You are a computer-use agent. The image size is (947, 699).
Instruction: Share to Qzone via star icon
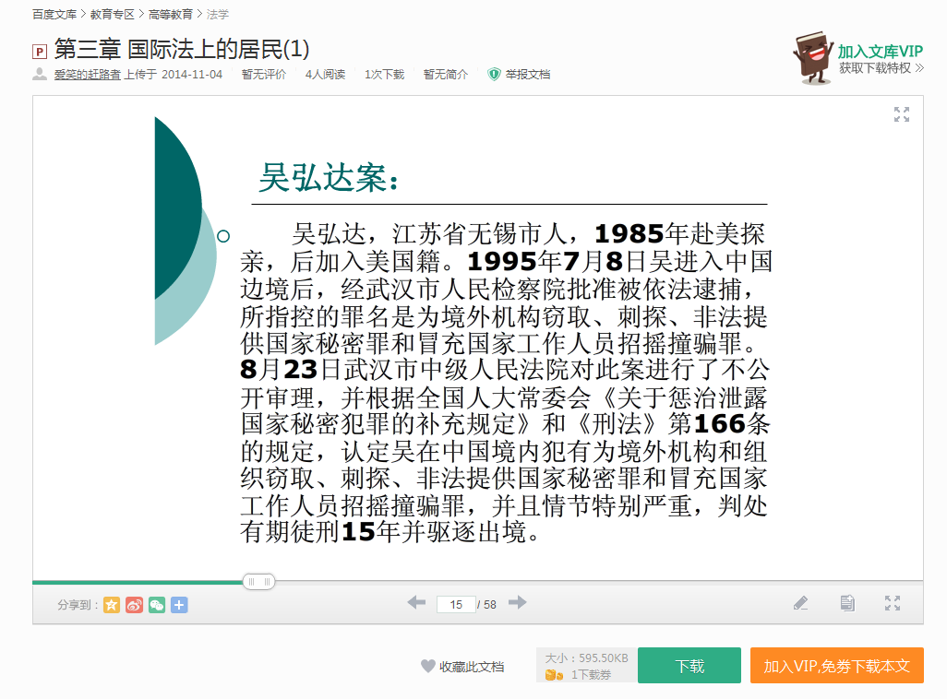(x=112, y=605)
